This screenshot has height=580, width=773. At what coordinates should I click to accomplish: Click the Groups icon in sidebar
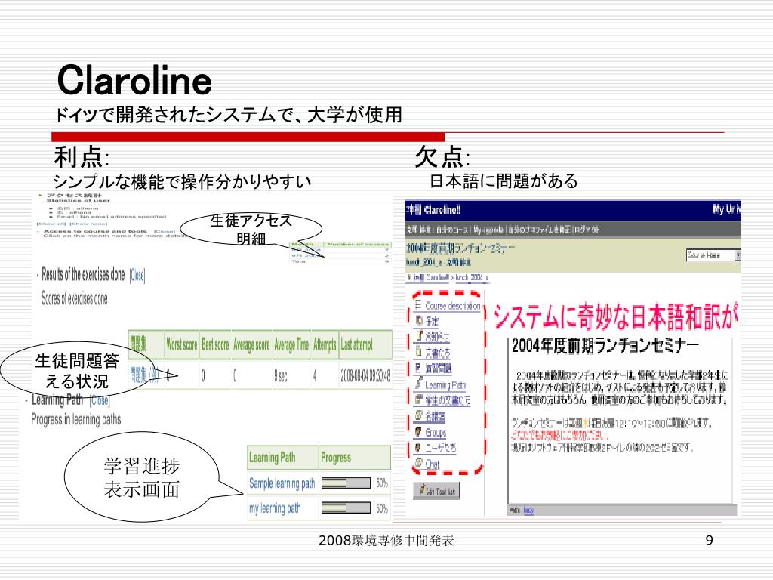pos(419,431)
